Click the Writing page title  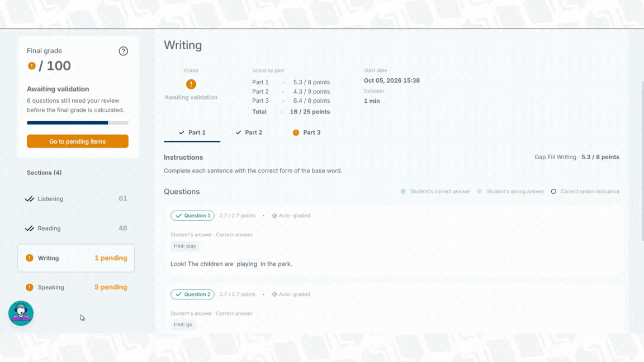coord(183,45)
